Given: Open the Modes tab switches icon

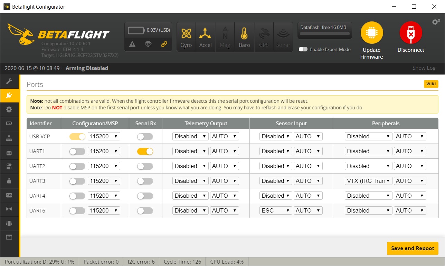Looking at the screenshot, I should [x=9, y=167].
